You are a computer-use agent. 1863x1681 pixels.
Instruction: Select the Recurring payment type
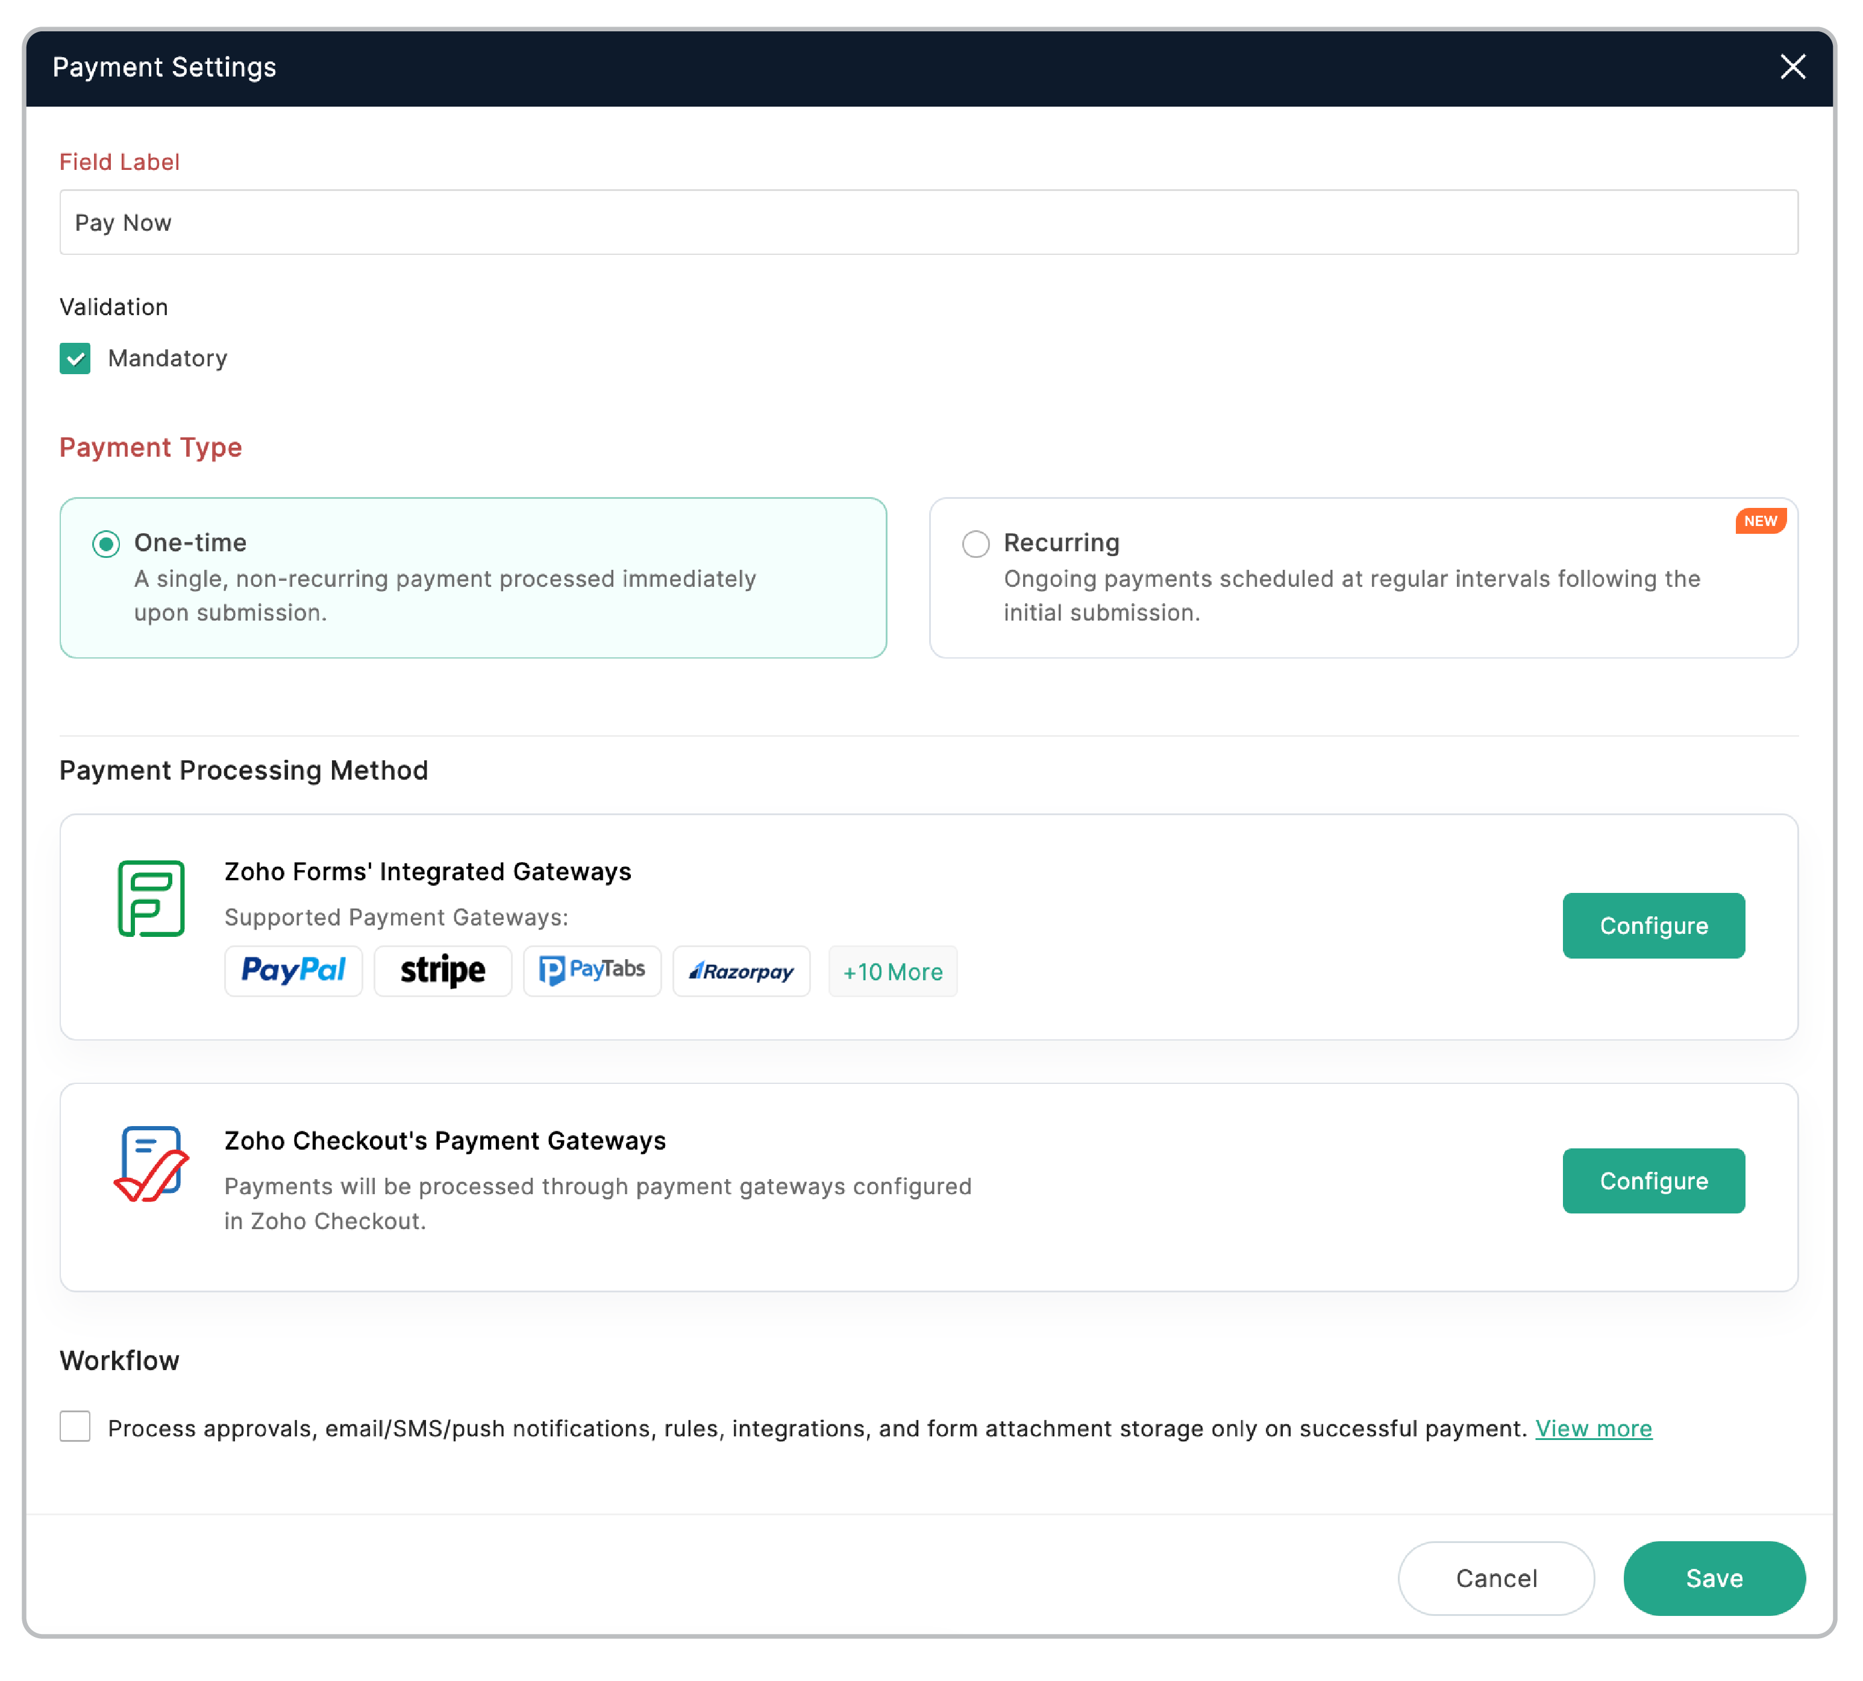[975, 544]
